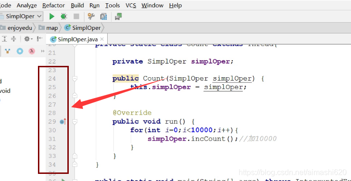
Task: Open the Structure panel gear settings
Action: pyautogui.click(x=28, y=39)
